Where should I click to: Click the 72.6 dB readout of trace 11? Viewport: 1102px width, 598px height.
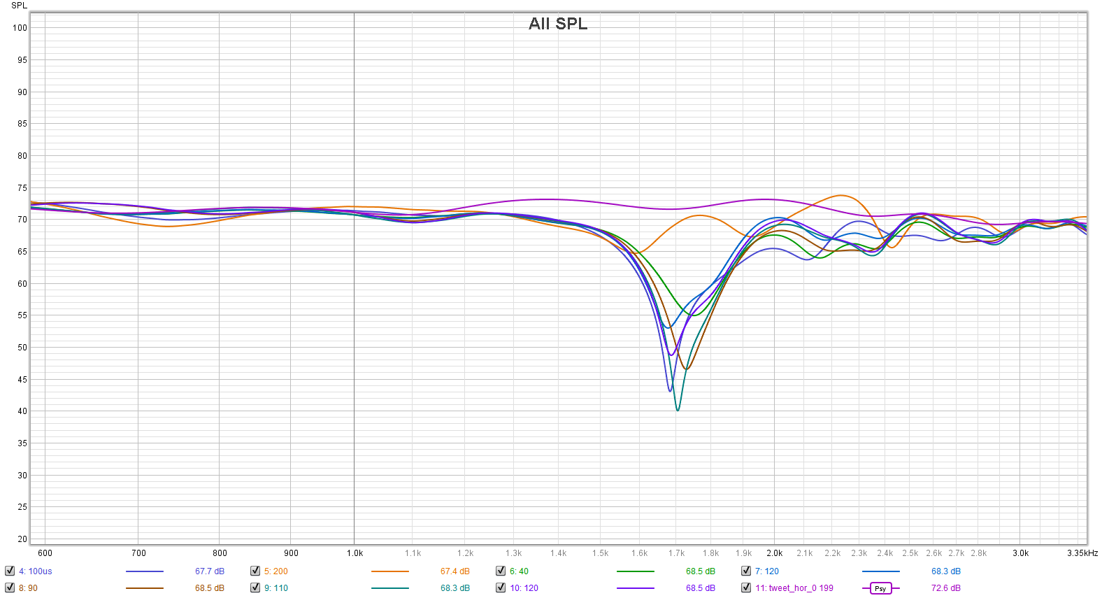pos(946,588)
